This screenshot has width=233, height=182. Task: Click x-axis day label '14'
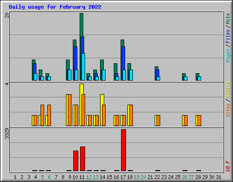point(102,177)
